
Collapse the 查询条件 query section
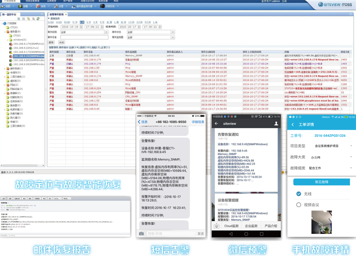click(49, 18)
